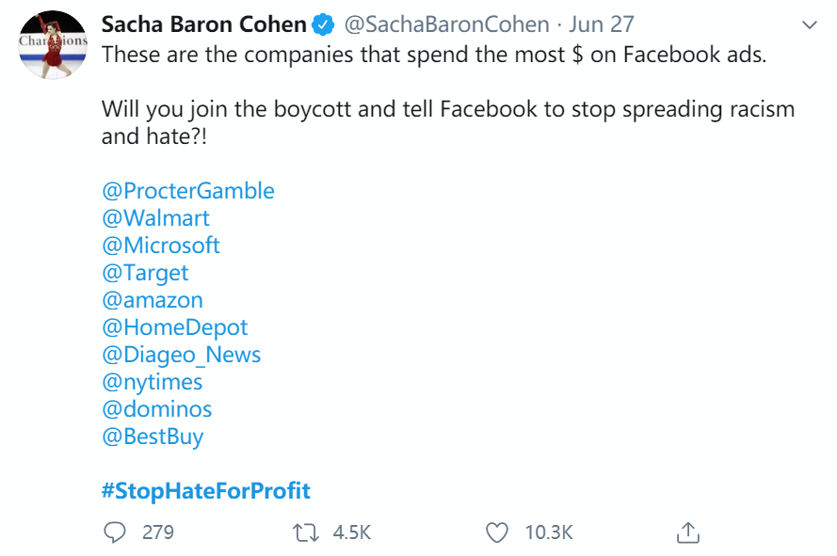Viewport: 837px width, 556px height.
Task: Select the @amazon mention
Action: [x=153, y=300]
